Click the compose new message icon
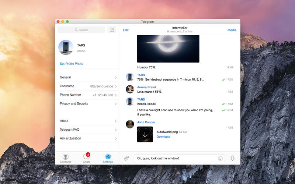 point(112,30)
